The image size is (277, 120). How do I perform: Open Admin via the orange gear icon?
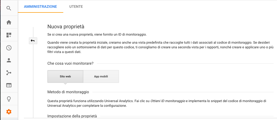pos(9,112)
